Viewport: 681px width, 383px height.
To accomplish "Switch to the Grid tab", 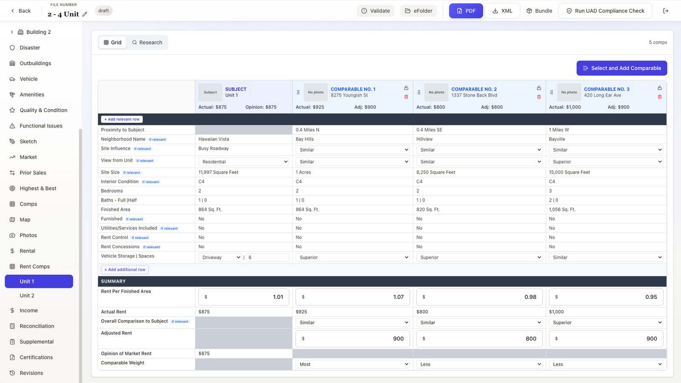I will [113, 43].
